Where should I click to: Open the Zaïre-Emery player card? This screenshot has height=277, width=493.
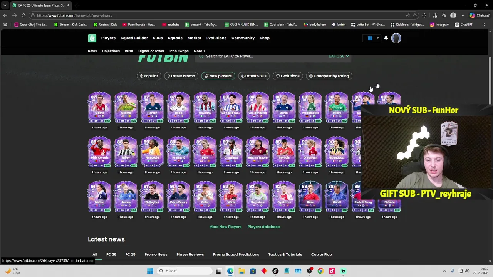point(178,197)
